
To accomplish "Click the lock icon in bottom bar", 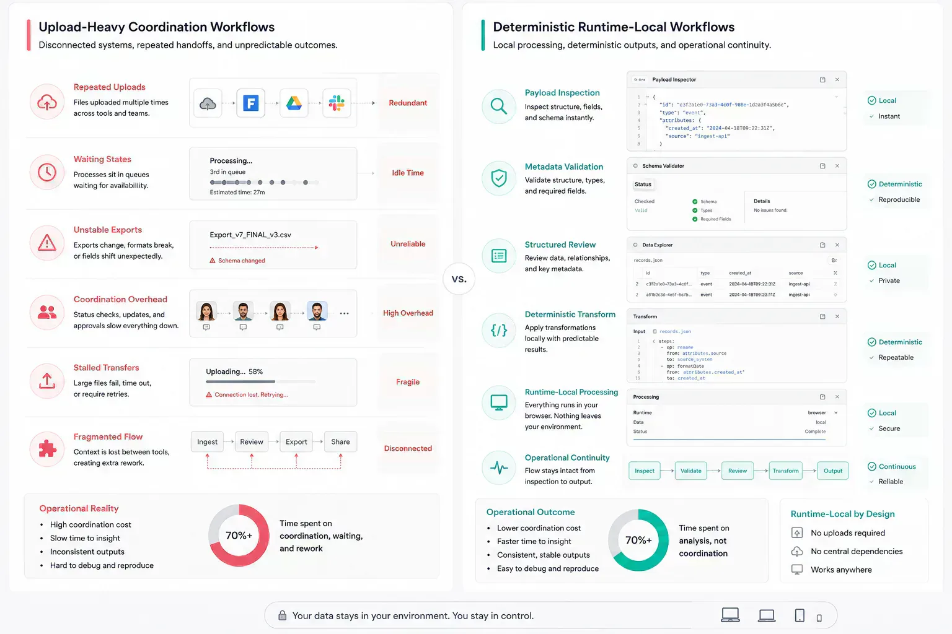I will pyautogui.click(x=282, y=615).
